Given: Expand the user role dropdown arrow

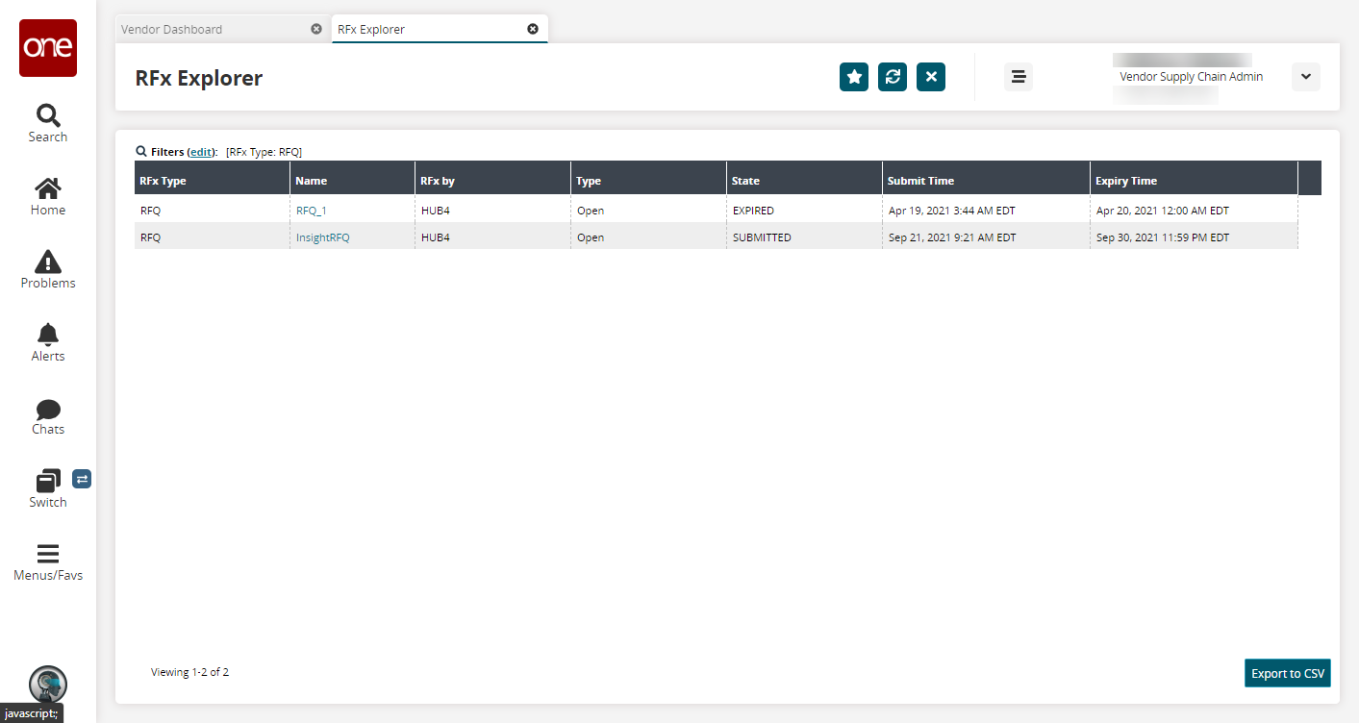Looking at the screenshot, I should (x=1305, y=77).
